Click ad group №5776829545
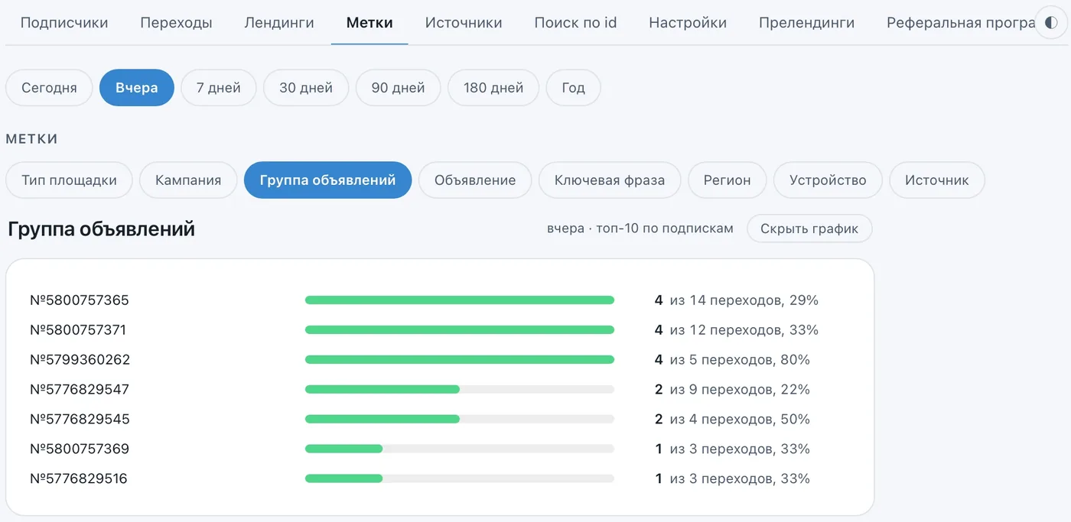Image resolution: width=1071 pixels, height=522 pixels. (80, 420)
